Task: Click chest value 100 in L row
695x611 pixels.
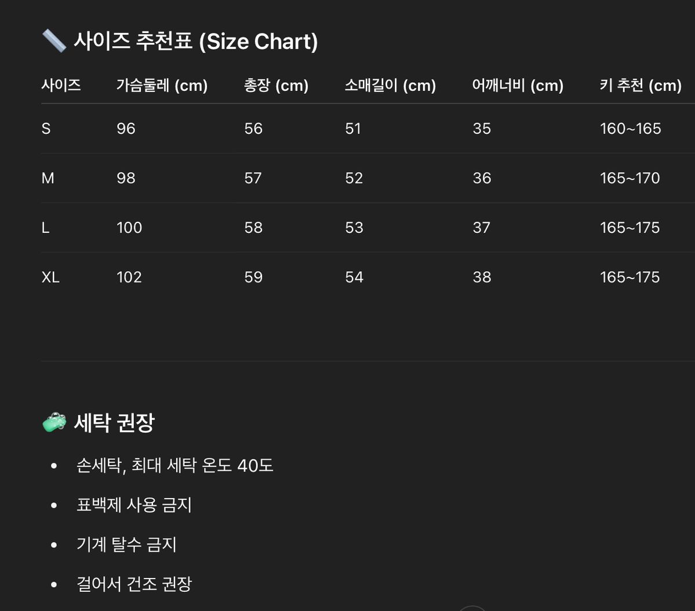Action: click(129, 228)
